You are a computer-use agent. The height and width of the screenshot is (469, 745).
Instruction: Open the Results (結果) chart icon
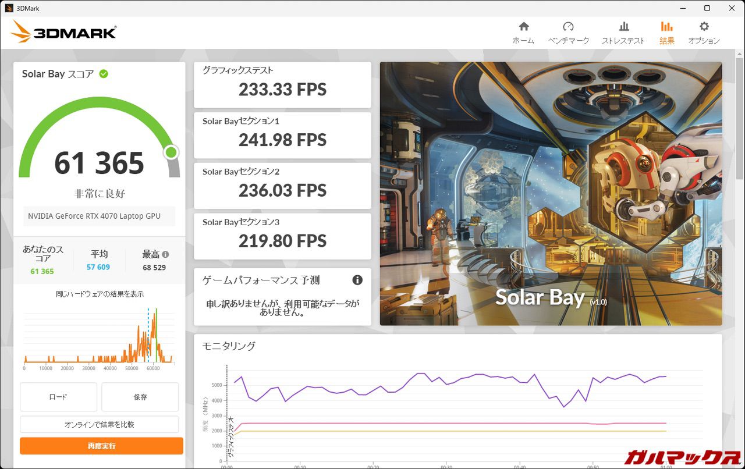(x=666, y=27)
